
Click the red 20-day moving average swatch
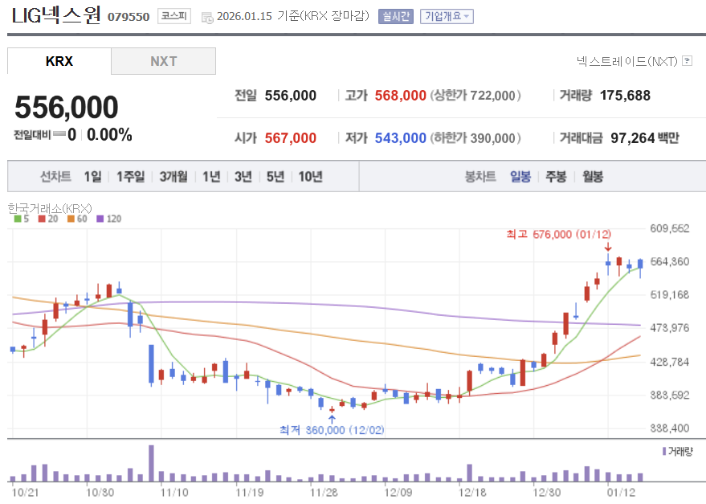(x=42, y=219)
